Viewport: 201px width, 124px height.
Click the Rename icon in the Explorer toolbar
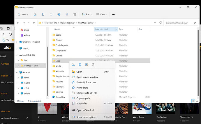[x=59, y=14]
